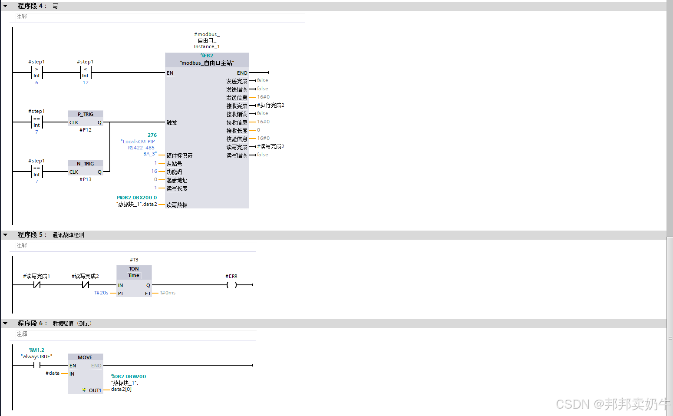
Task: Click the 注释 comment field of 程序段 5
Action: (x=136, y=246)
